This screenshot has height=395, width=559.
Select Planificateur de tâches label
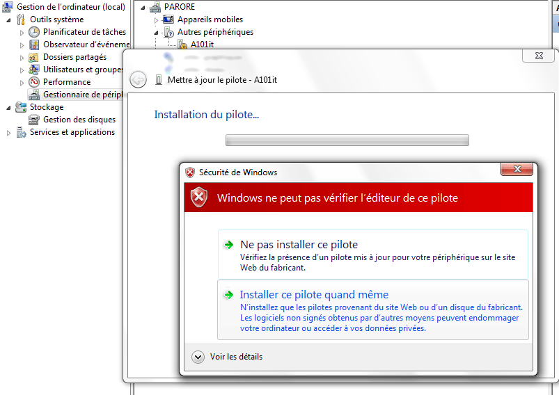[84, 32]
